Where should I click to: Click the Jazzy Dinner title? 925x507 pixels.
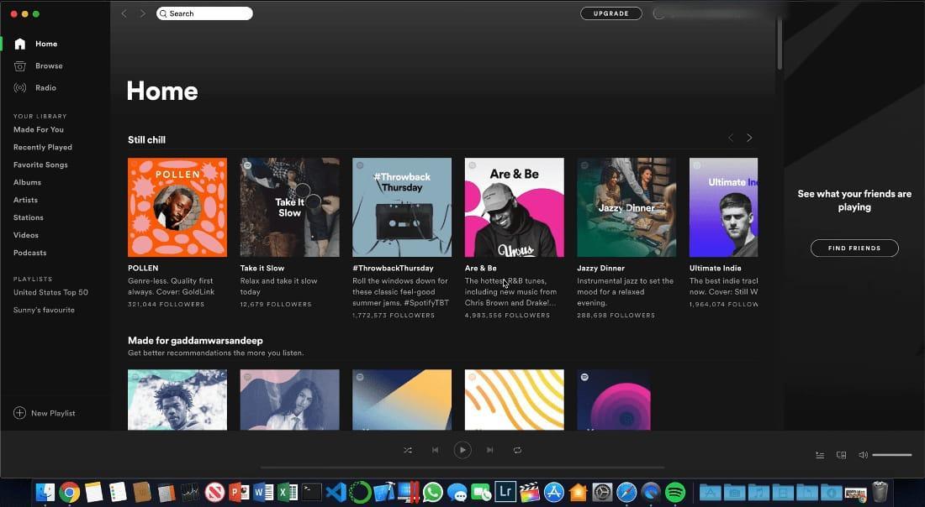pyautogui.click(x=600, y=268)
